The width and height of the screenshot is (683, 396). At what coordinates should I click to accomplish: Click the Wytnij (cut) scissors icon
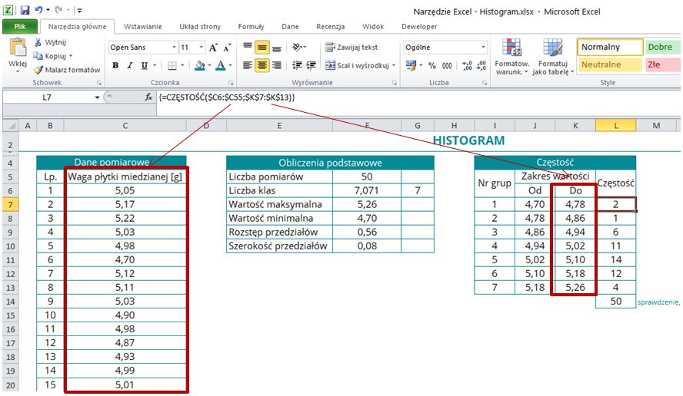click(39, 42)
